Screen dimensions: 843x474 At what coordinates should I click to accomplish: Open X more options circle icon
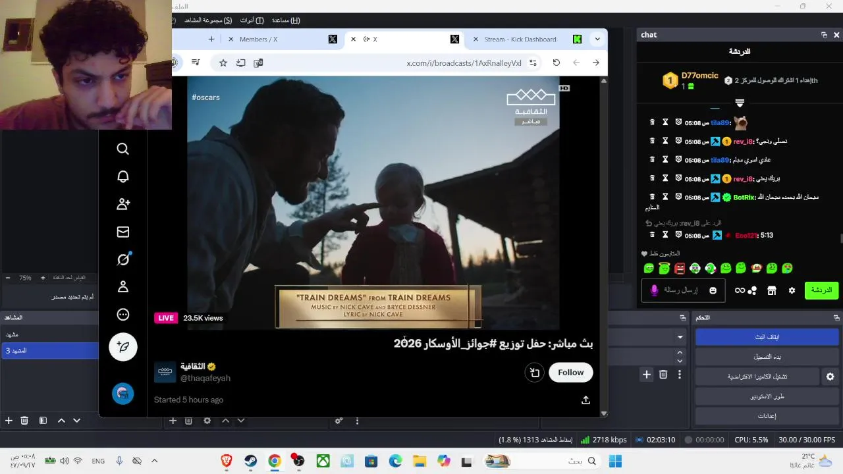tap(123, 315)
